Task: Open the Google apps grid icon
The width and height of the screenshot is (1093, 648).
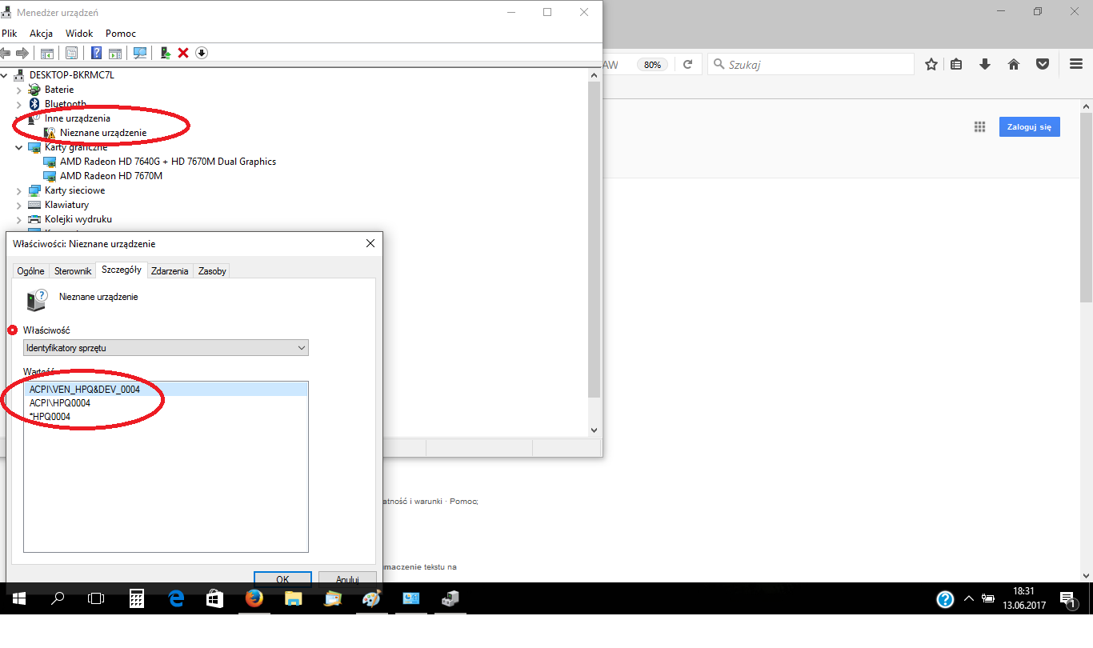Action: pos(979,127)
